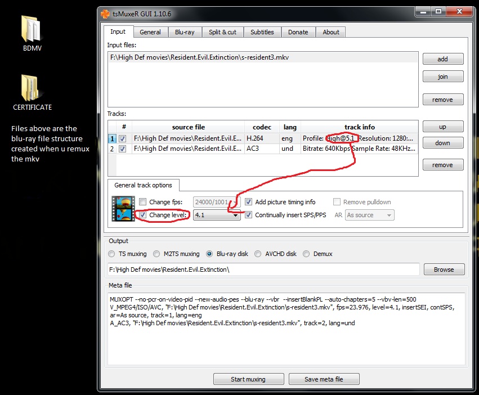Open the AR As source dropdown

tap(370, 215)
